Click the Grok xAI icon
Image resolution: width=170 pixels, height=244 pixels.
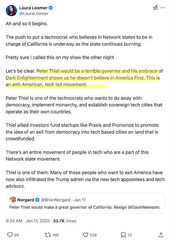(x=155, y=7)
